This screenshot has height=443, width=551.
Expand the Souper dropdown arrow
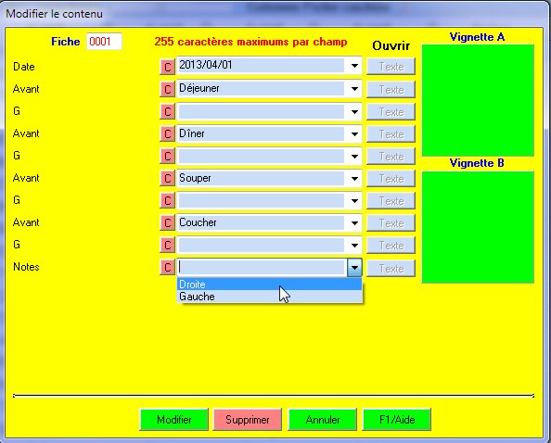(354, 179)
